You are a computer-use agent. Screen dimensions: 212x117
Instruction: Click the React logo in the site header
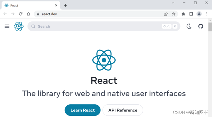(x=19, y=26)
